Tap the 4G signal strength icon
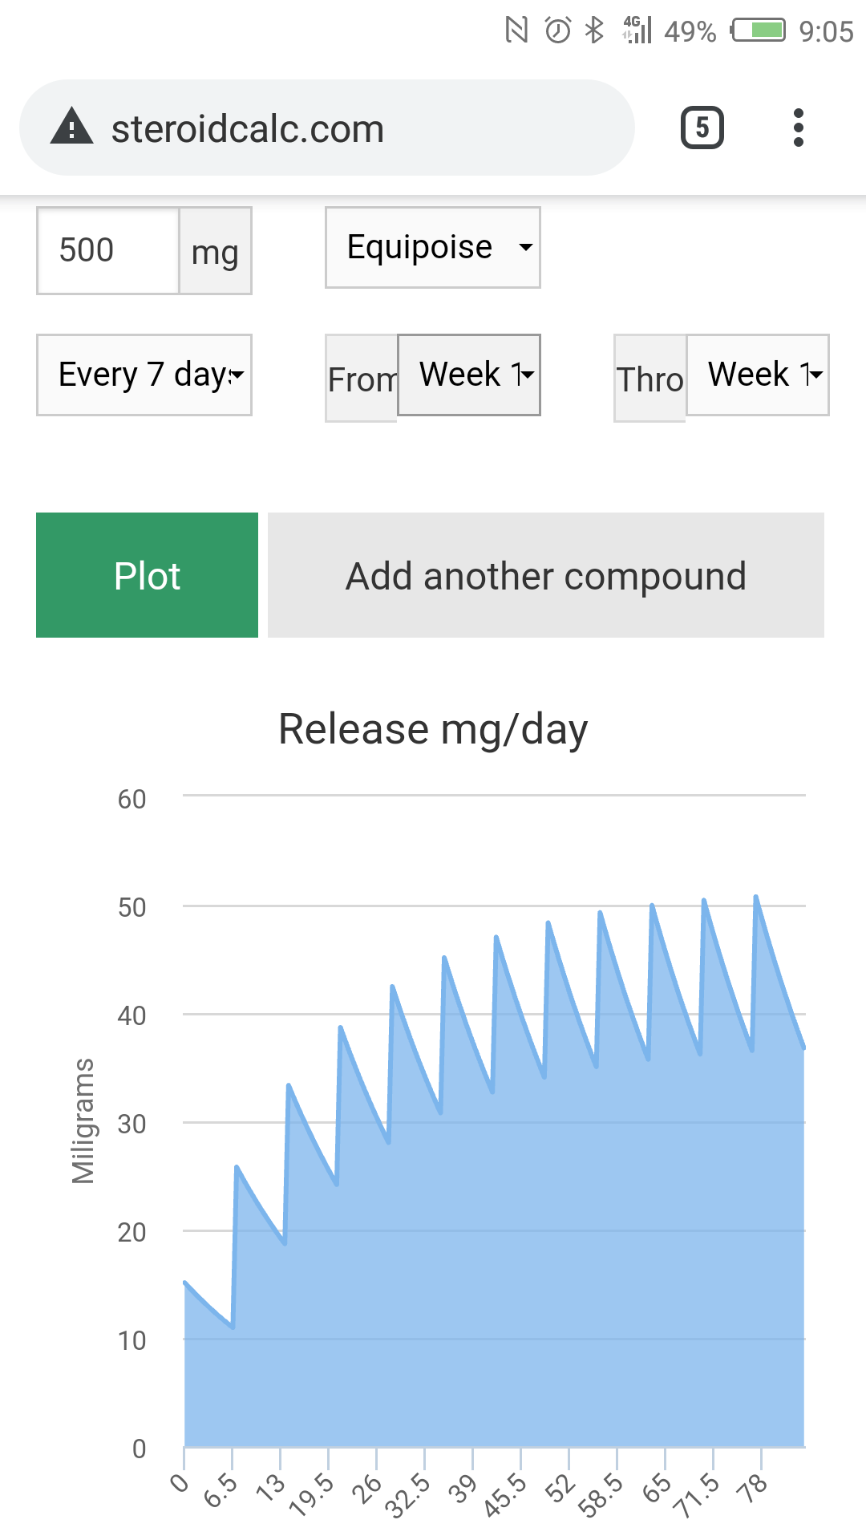866x1540 pixels. pyautogui.click(x=637, y=30)
